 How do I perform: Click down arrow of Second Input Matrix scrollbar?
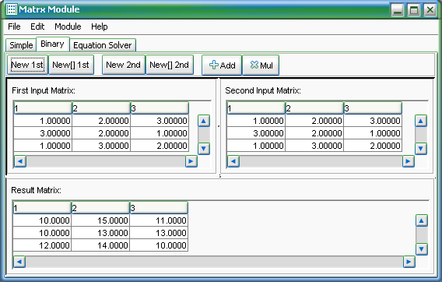421,149
